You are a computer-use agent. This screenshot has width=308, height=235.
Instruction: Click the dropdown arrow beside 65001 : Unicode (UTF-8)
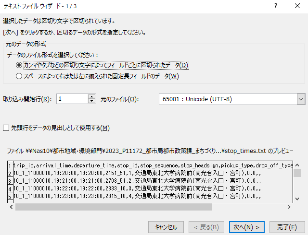tap(301, 99)
